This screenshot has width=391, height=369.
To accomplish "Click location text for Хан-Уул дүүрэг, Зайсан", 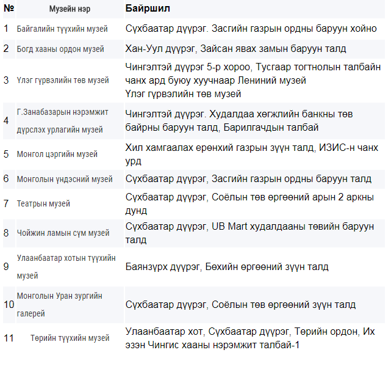I will [235, 49].
